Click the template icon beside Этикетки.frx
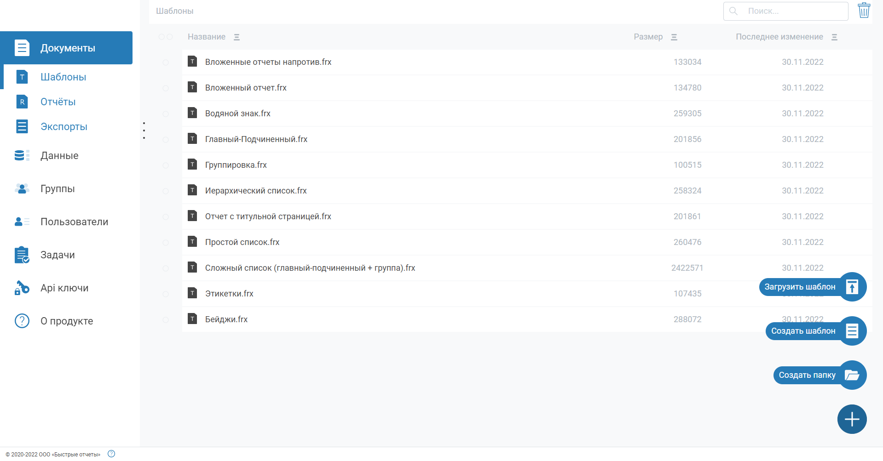The width and height of the screenshot is (883, 461). [192, 293]
